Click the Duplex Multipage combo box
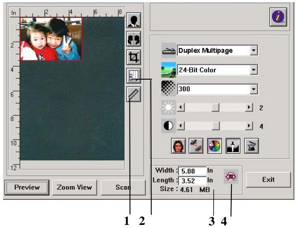297x228 pixels. click(217, 51)
